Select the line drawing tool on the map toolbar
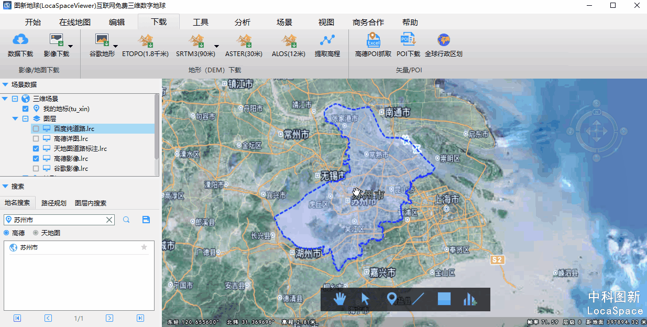 coord(418,299)
